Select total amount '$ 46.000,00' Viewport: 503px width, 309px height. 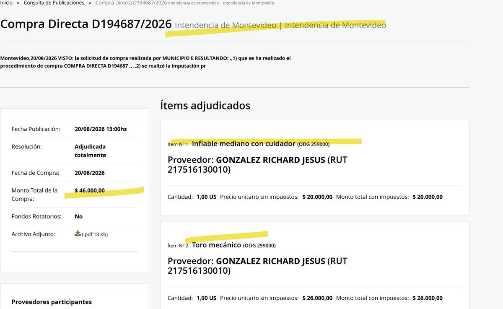[x=90, y=190]
